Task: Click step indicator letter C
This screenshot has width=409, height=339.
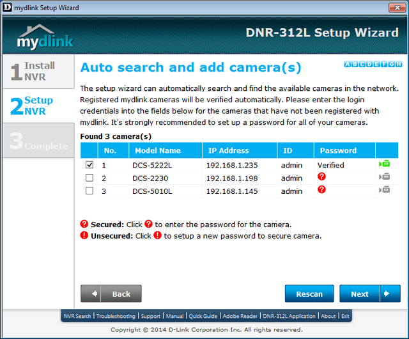Action: pos(362,64)
